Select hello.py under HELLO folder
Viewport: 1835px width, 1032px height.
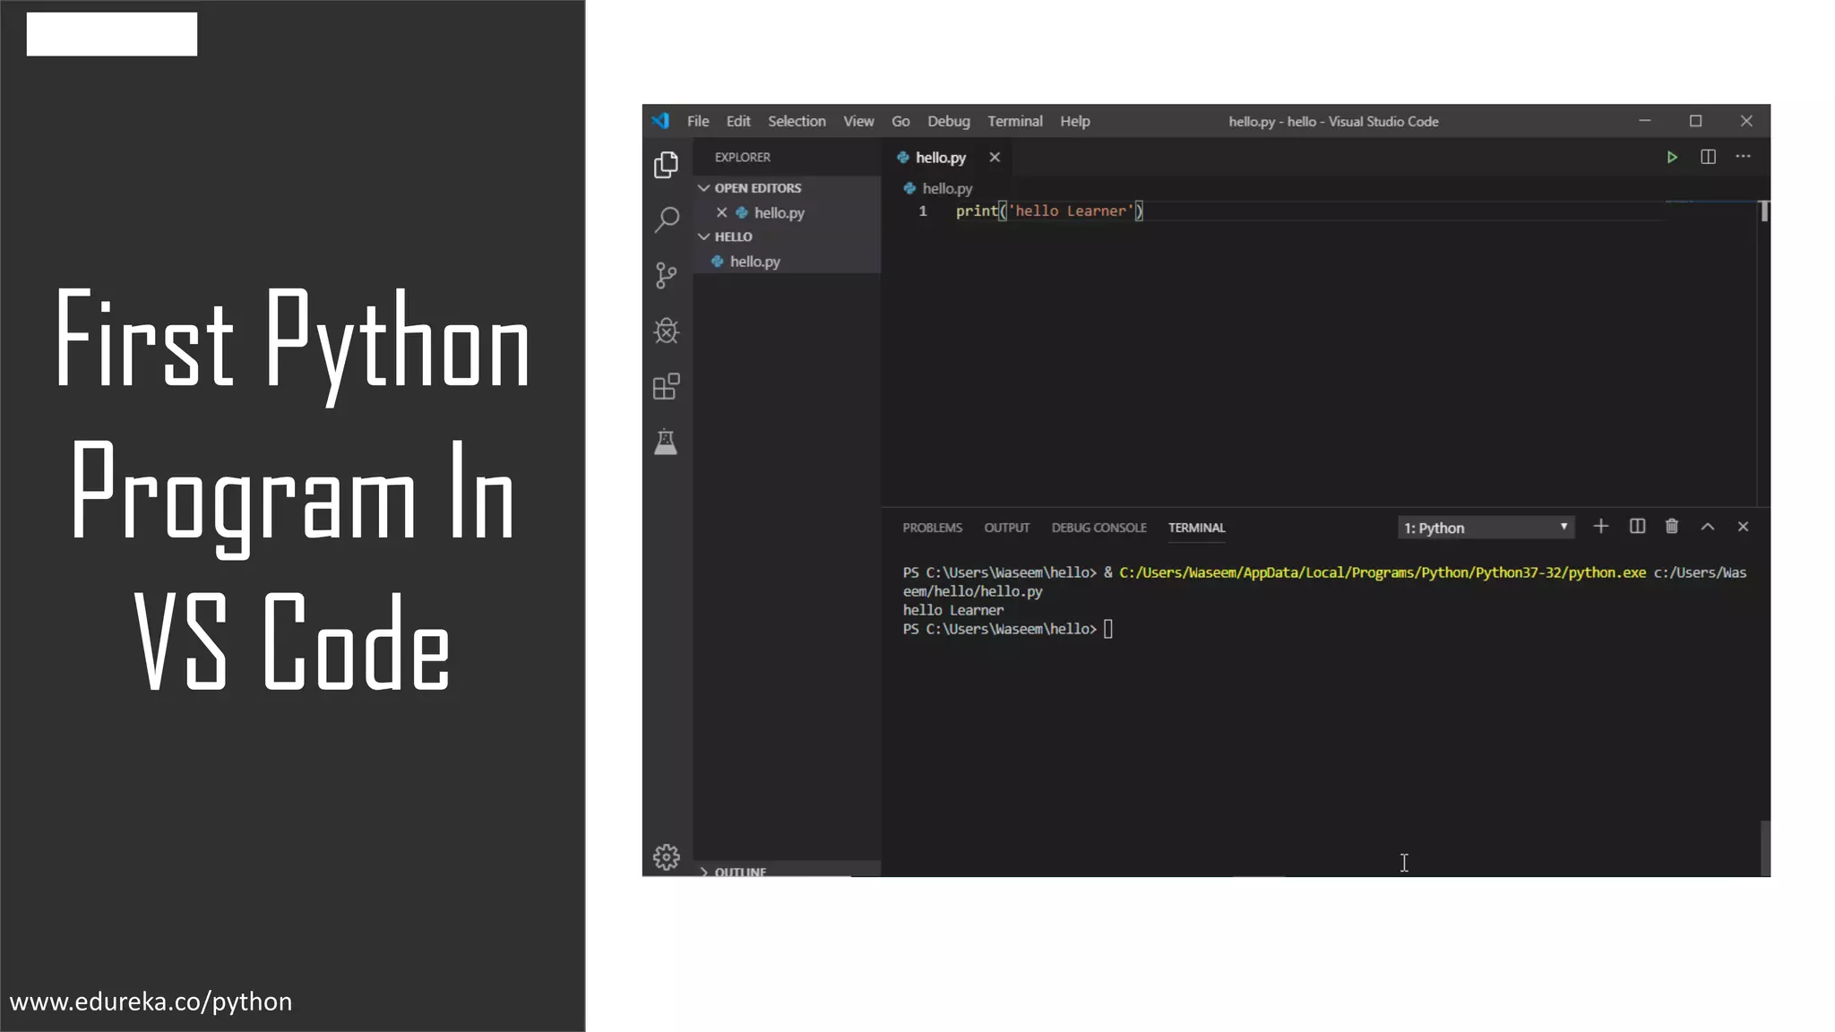[754, 262]
